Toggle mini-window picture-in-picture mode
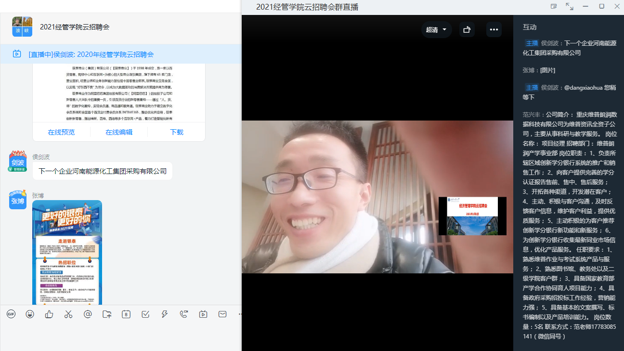 [554, 6]
